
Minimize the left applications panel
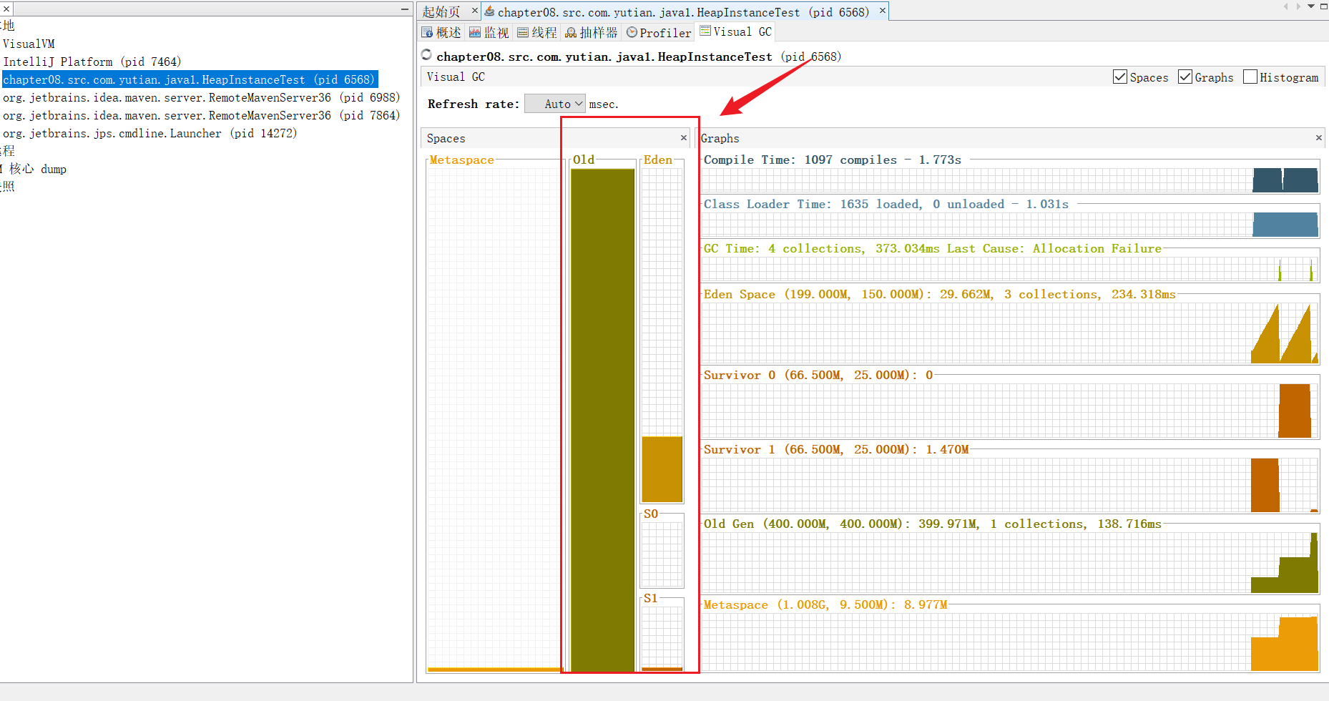[x=404, y=9]
